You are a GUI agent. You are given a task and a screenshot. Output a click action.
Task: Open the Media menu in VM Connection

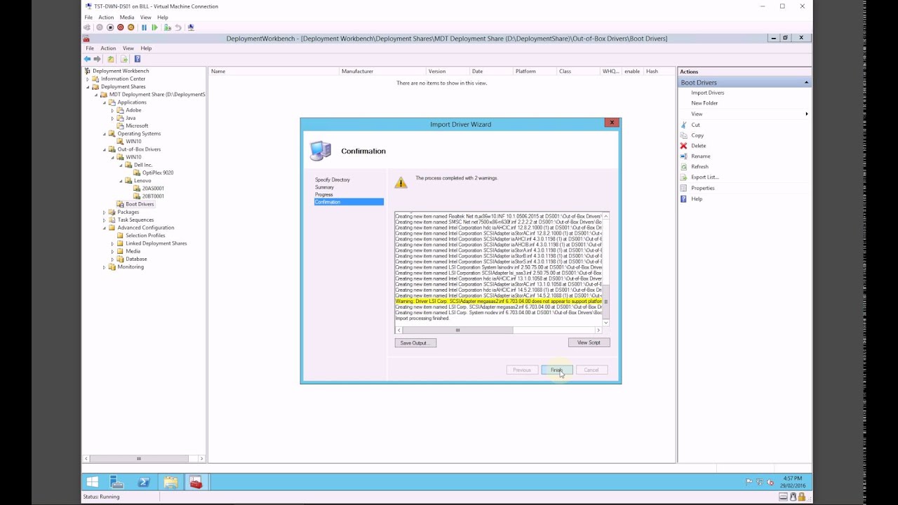point(127,17)
